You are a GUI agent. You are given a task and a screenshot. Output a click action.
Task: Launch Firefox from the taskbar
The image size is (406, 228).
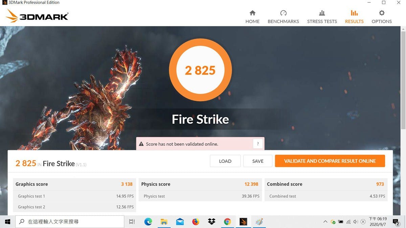pos(196,222)
